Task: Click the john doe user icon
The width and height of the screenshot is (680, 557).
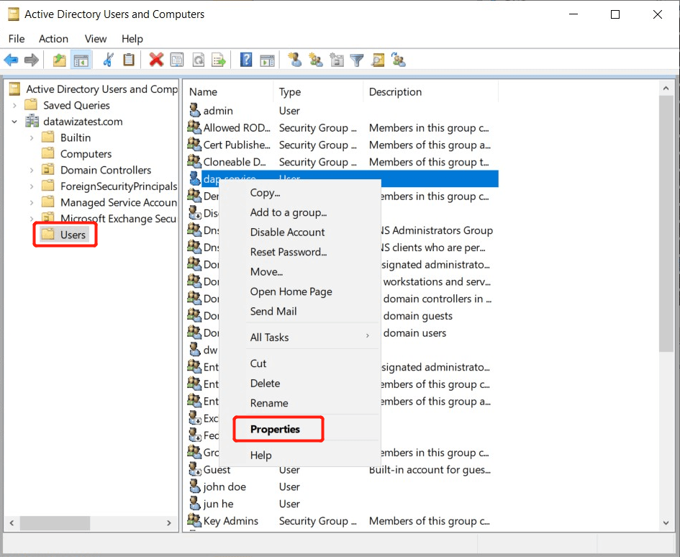Action: click(195, 486)
